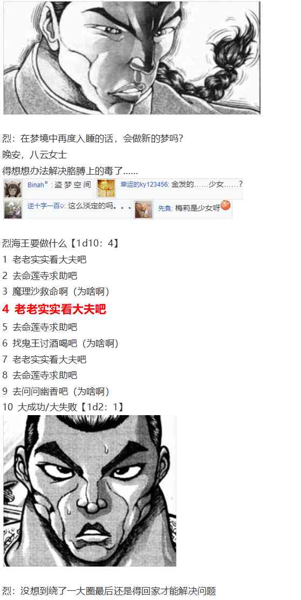301x600 pixels.
Task: Click comment text 这么淡定的吗
Action: [100, 206]
